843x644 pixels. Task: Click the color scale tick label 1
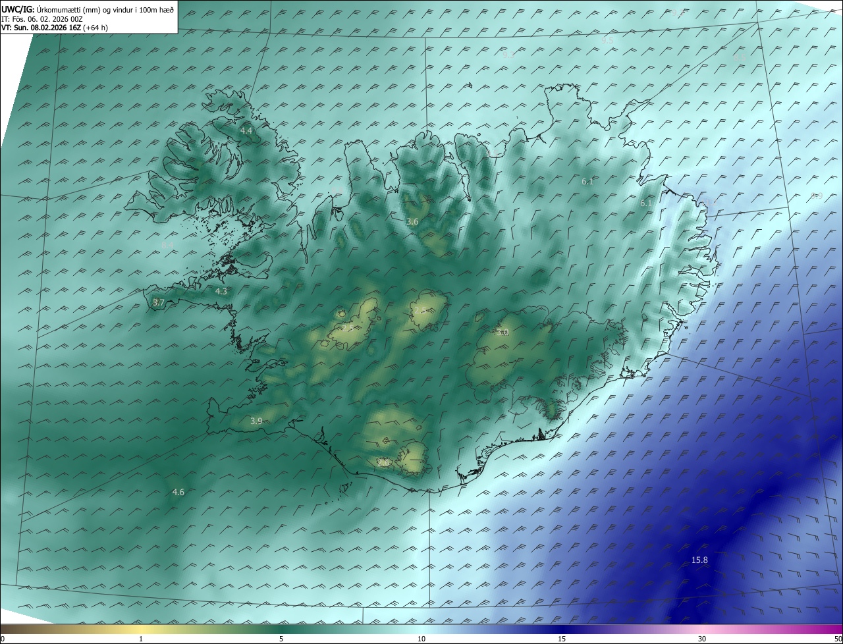pos(141,639)
